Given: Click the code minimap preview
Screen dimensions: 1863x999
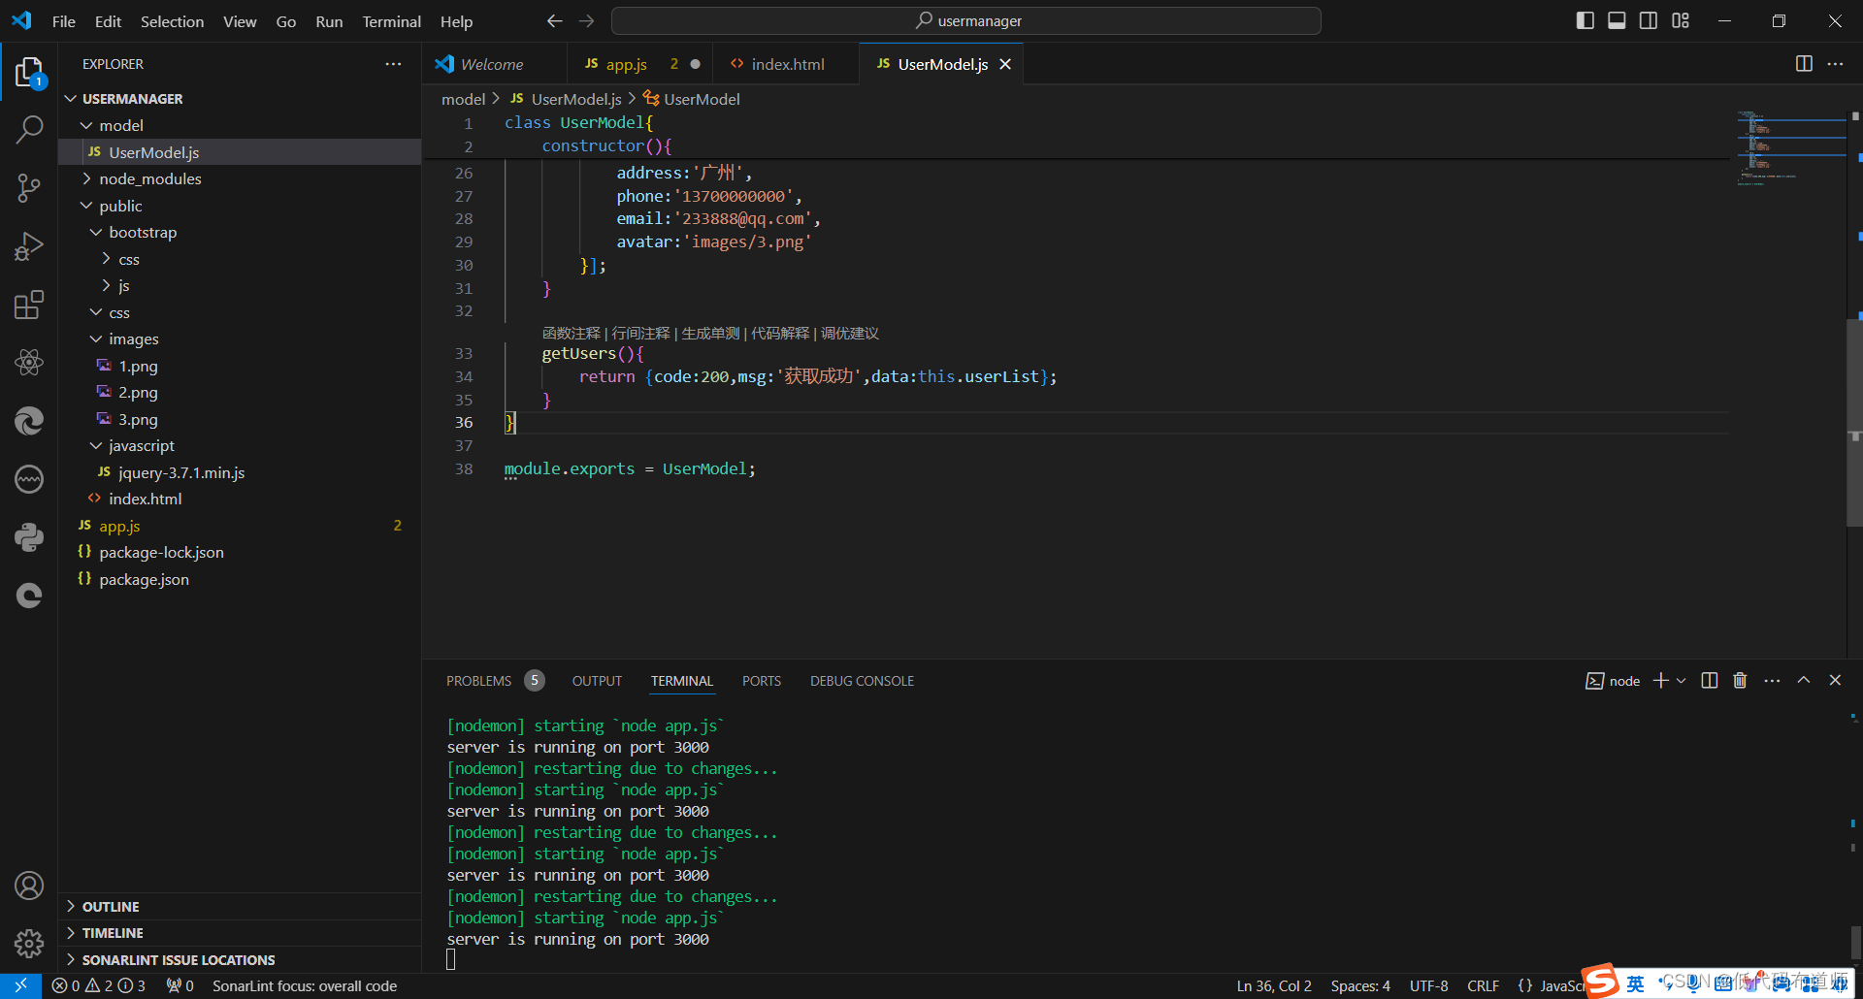Looking at the screenshot, I should (1791, 147).
